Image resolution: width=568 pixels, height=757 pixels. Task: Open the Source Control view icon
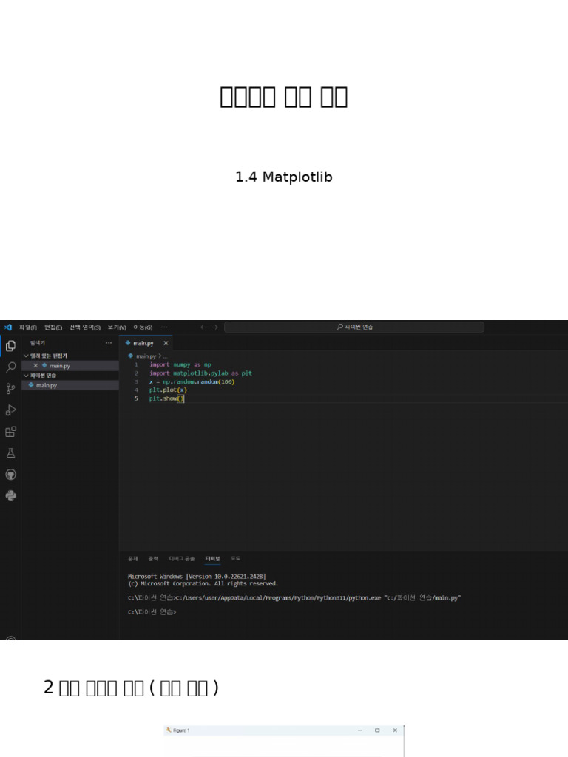coord(10,388)
